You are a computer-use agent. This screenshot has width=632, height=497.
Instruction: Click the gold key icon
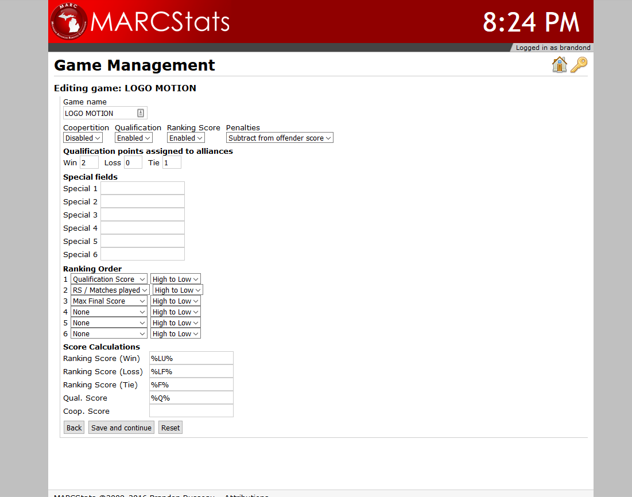579,64
